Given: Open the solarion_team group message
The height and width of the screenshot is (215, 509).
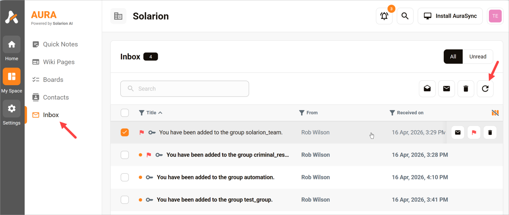Looking at the screenshot, I should 221,132.
